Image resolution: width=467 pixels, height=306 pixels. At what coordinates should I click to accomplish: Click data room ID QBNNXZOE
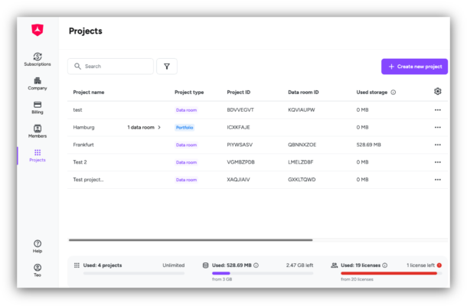point(302,145)
